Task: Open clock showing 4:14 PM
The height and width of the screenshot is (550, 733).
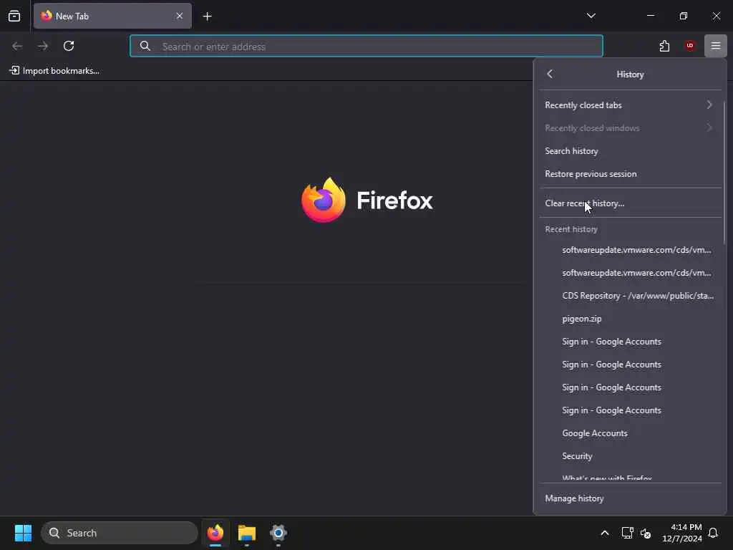Action: tap(682, 533)
